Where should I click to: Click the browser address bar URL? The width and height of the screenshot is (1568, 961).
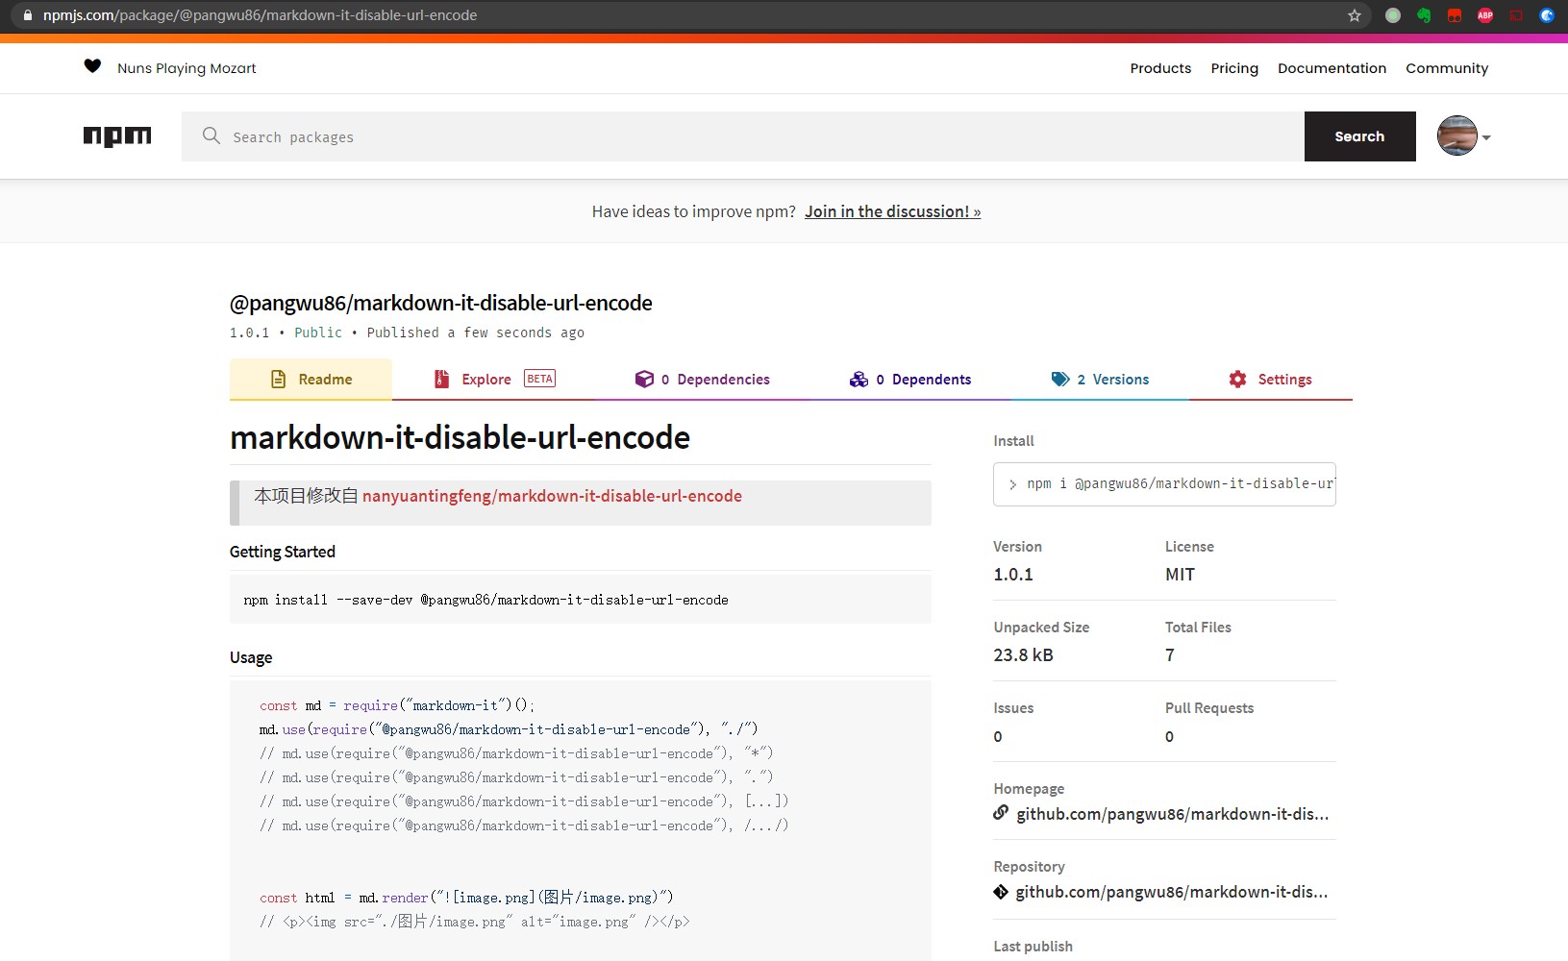click(x=260, y=15)
